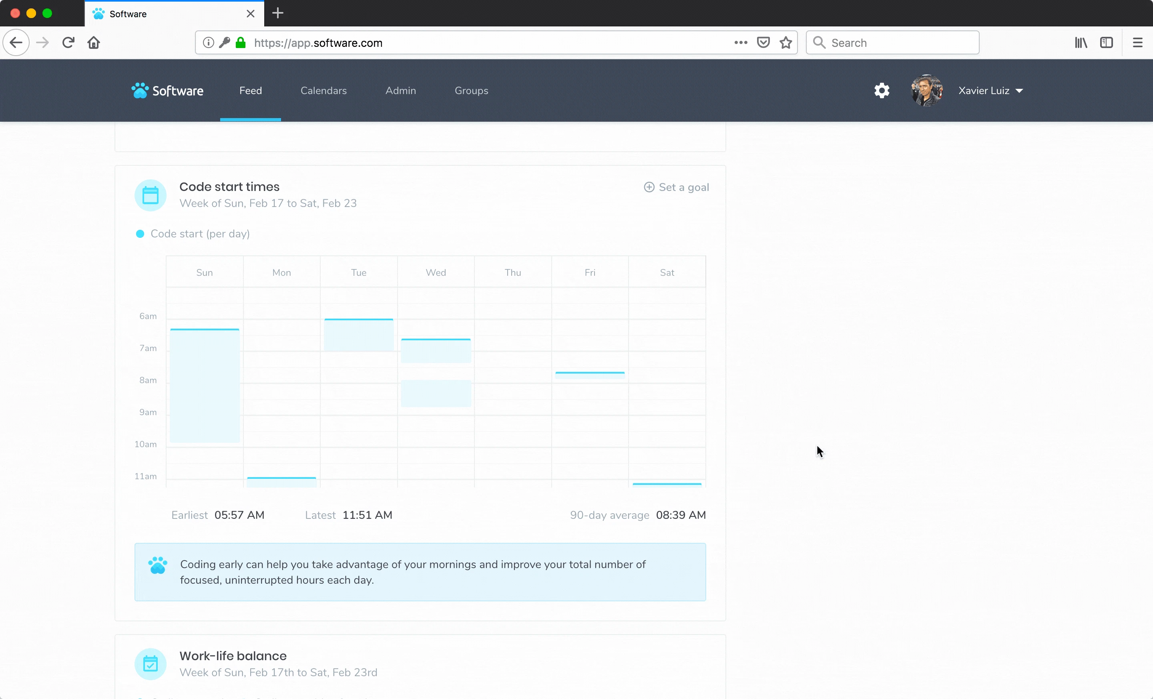The width and height of the screenshot is (1153, 699).
Task: Open the Firefox hamburger menu
Action: point(1137,43)
